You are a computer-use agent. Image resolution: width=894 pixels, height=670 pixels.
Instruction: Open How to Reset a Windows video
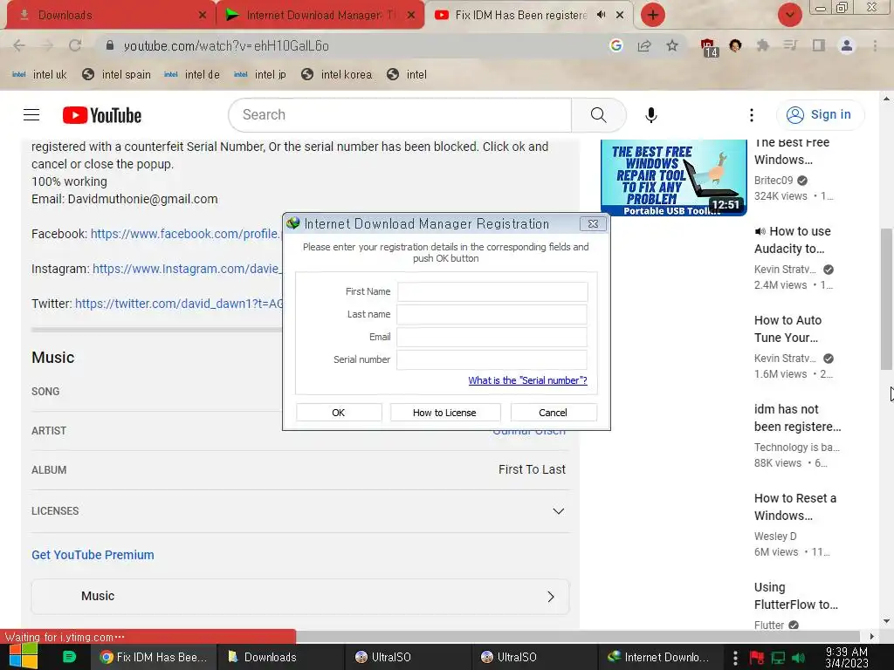pos(795,507)
